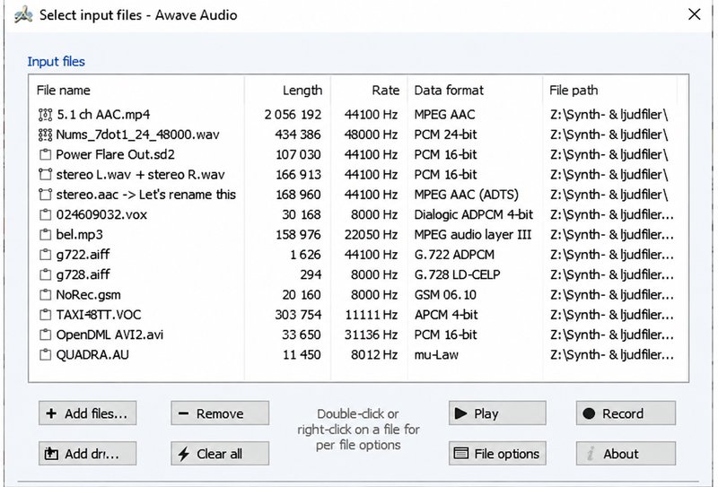Viewport: 718px width, 487px height.
Task: Open File options
Action: tap(497, 454)
